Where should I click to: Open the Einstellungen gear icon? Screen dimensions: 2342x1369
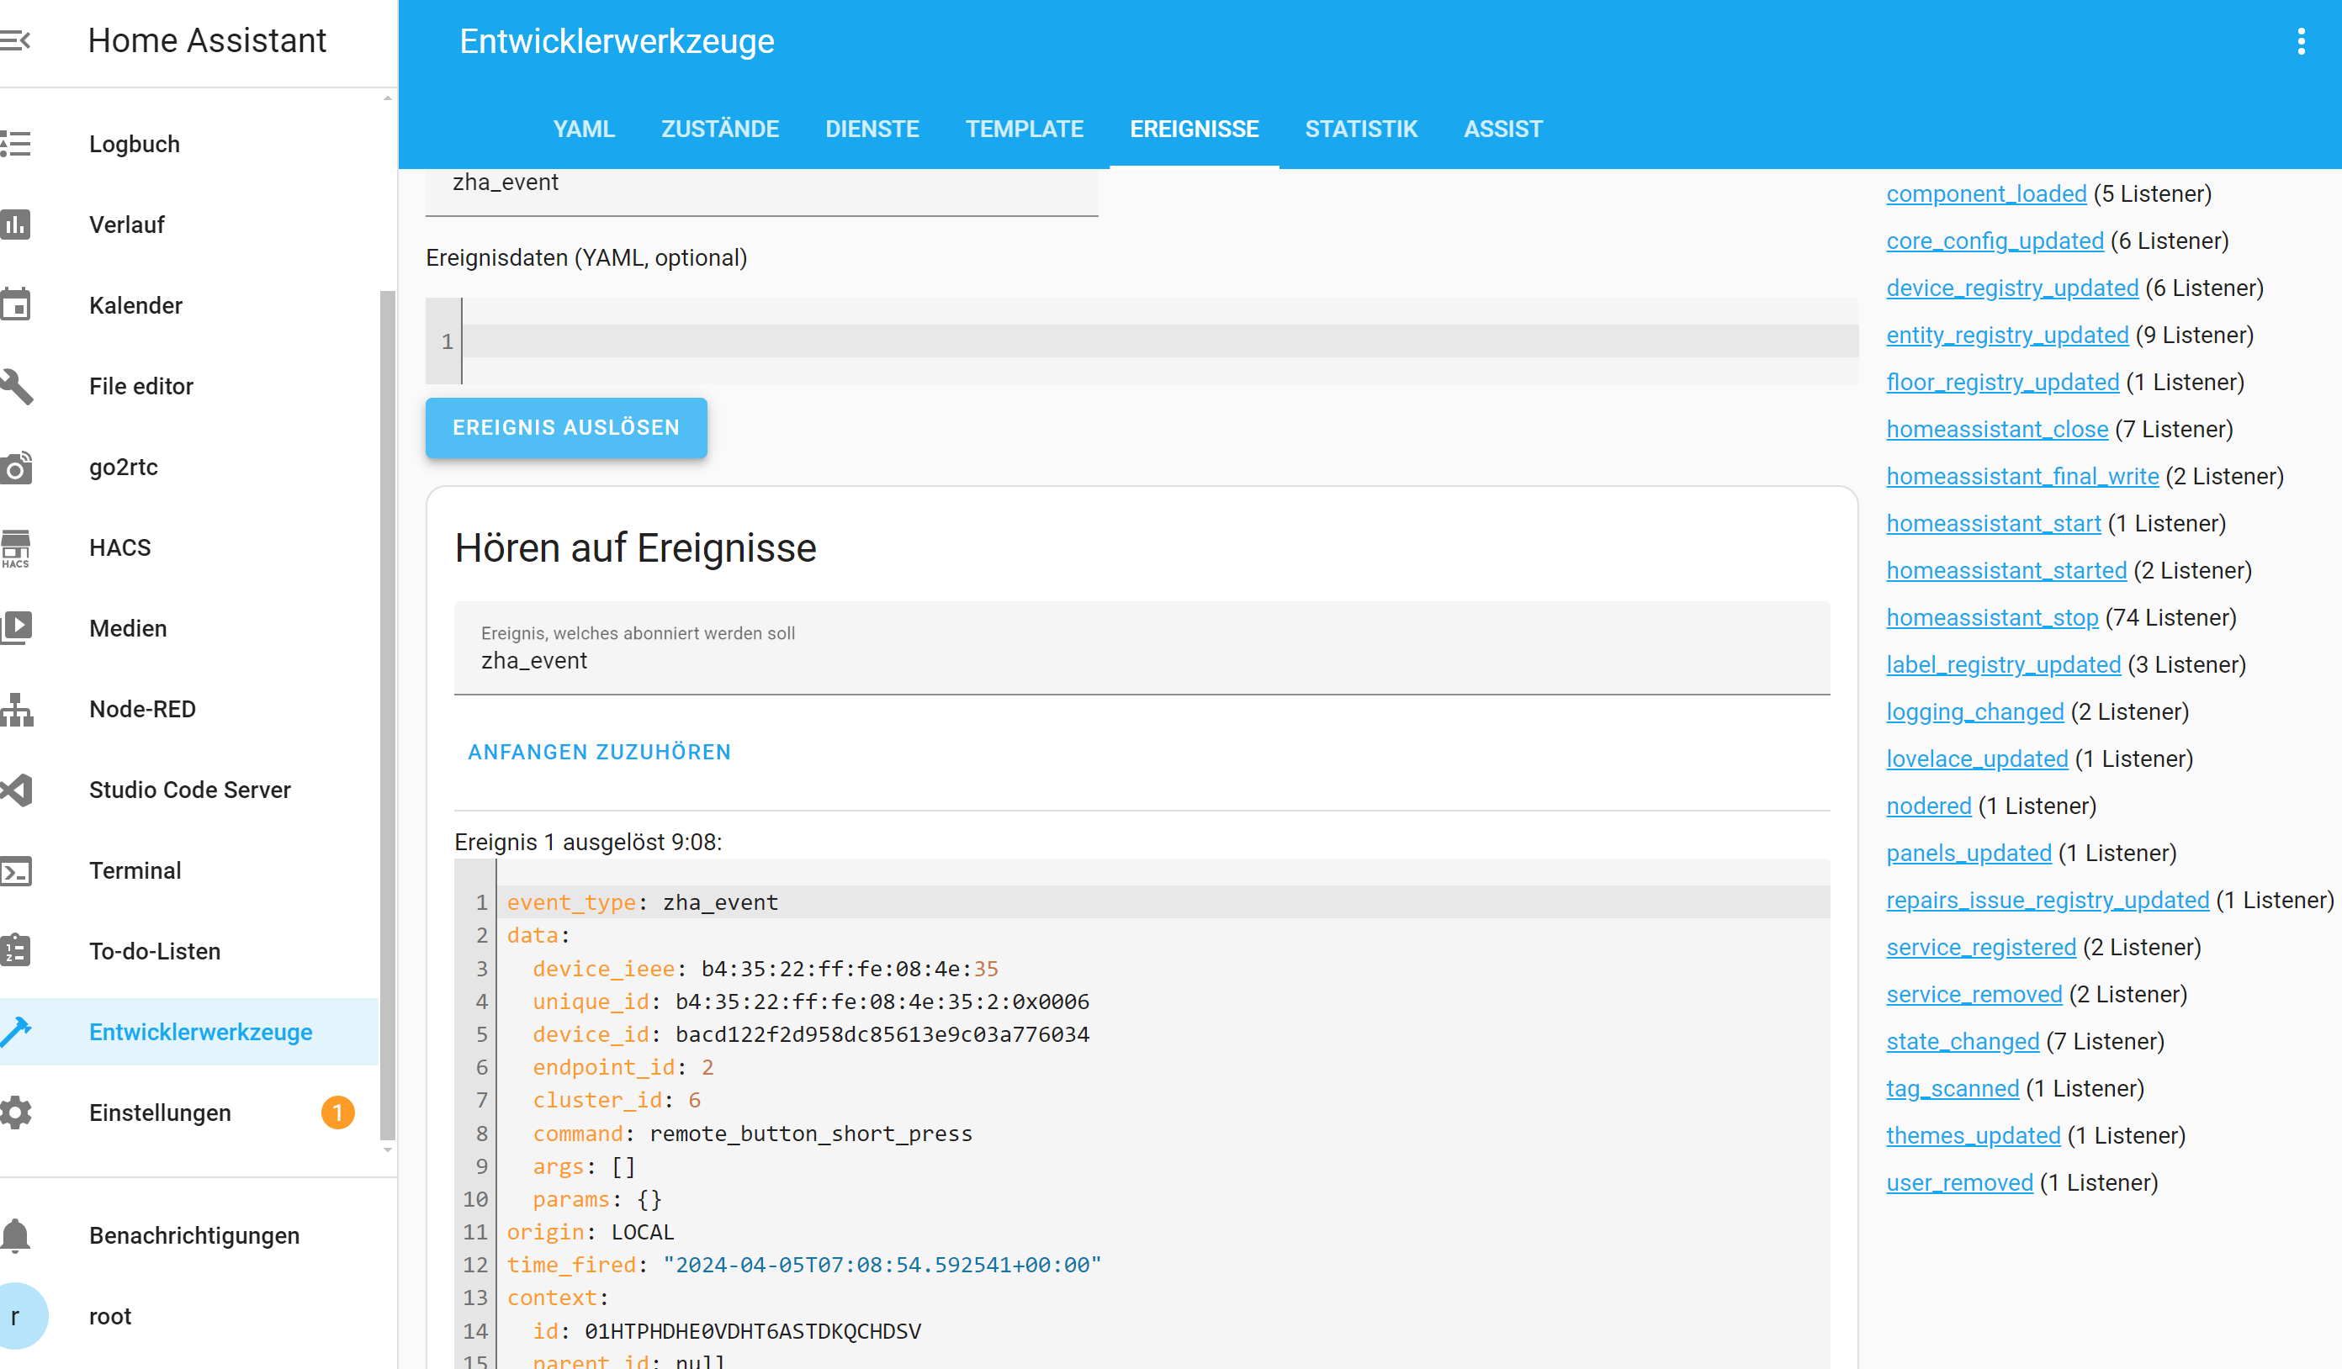(x=16, y=1113)
